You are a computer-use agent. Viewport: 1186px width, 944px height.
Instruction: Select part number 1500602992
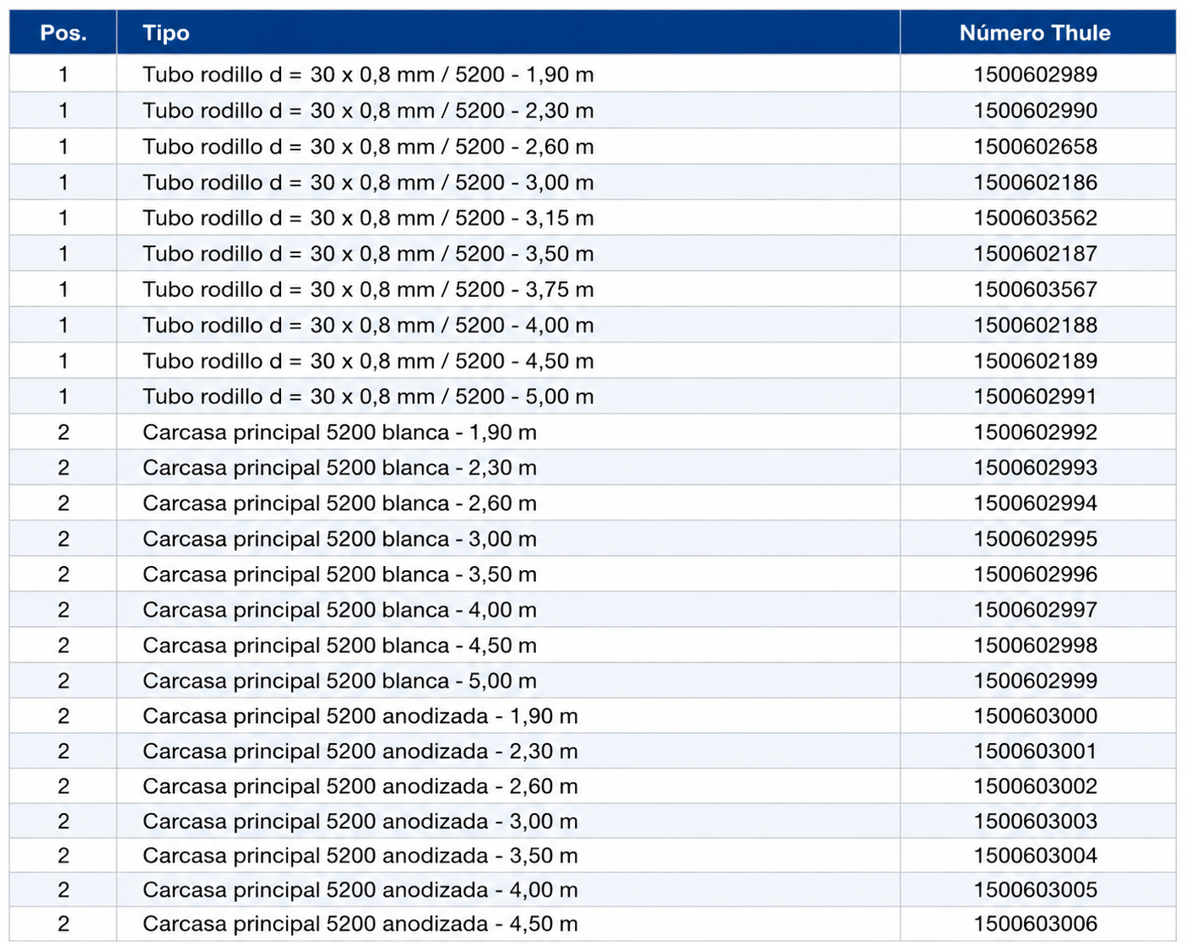tap(1036, 432)
